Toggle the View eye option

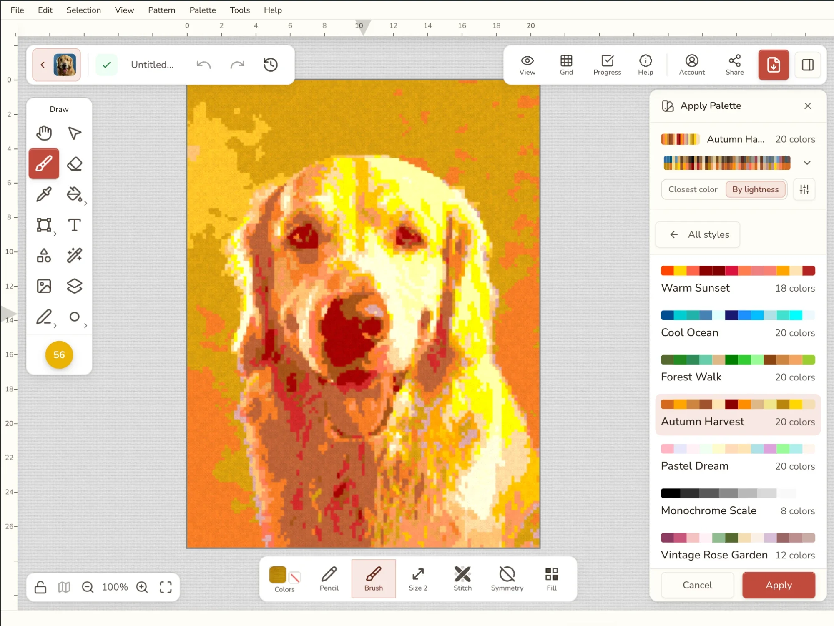(527, 65)
